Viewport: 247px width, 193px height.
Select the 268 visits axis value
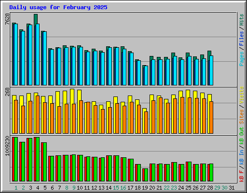pos(7,92)
